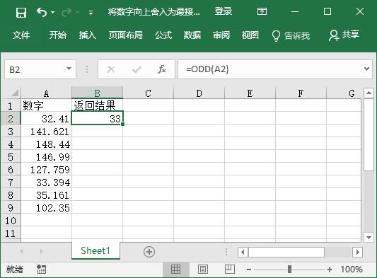The height and width of the screenshot is (278, 377).
Task: Save the workbook with the floppy icon
Action: pyautogui.click(x=21, y=13)
